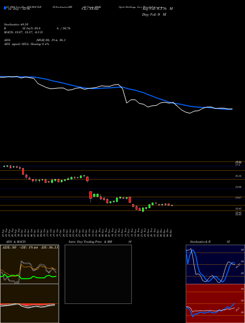Screen dimensions: 245x323
Task: Click the empty Intra Day Trading chart box
Action: [x=98, y=274]
